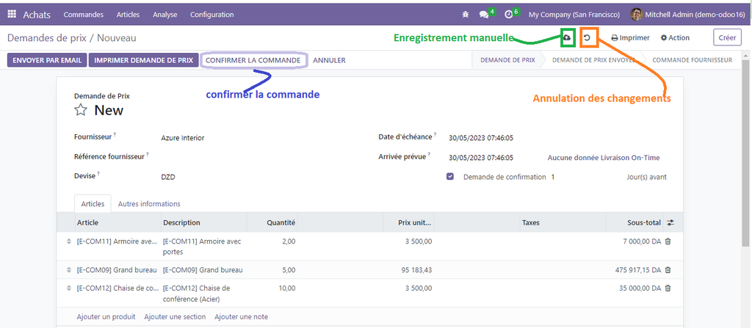The width and height of the screenshot is (752, 328).
Task: Show help tooltip next to Fournisseur label
Action: coord(115,135)
